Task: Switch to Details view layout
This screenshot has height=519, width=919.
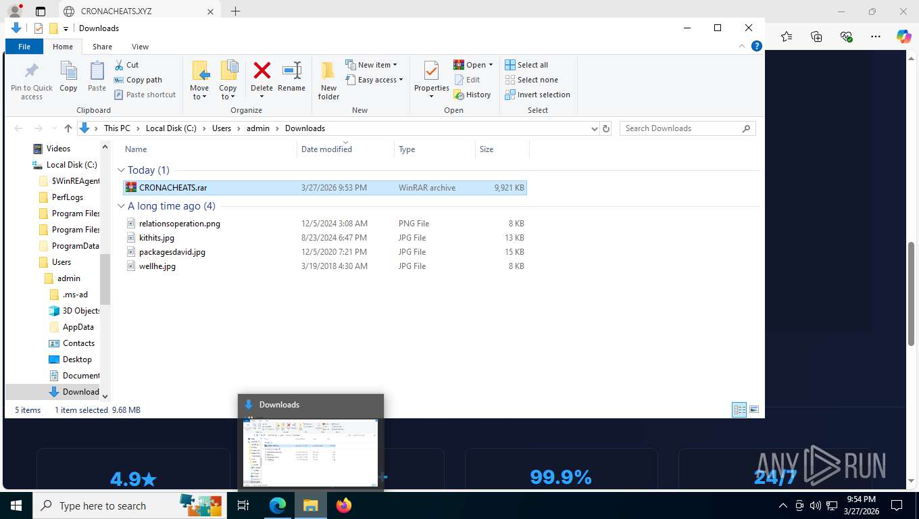Action: coord(740,410)
